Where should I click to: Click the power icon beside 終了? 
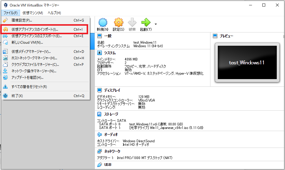(x=6, y=96)
